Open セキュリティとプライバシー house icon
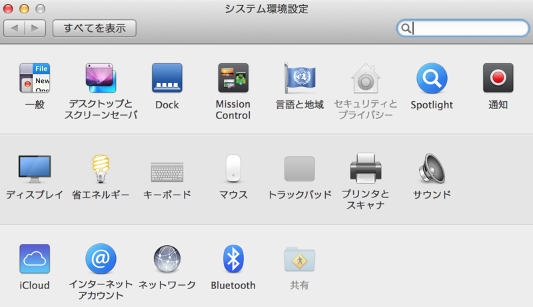 point(365,78)
